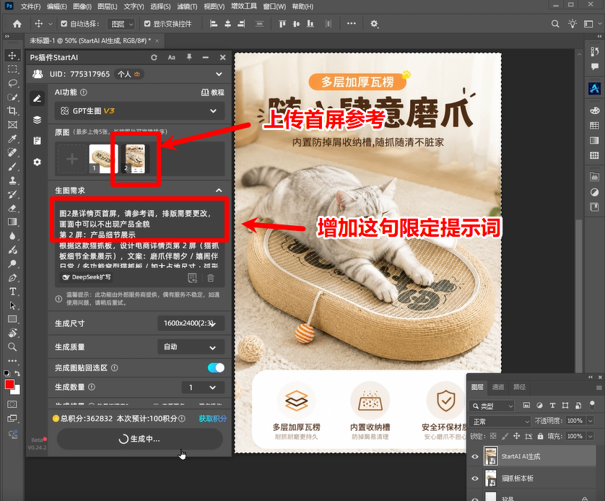The height and width of the screenshot is (501, 605).
Task: Open the StartAI settings gear sidebar icon
Action: point(37,162)
